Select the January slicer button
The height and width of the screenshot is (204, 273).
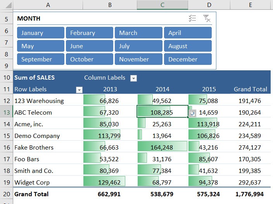click(41, 33)
